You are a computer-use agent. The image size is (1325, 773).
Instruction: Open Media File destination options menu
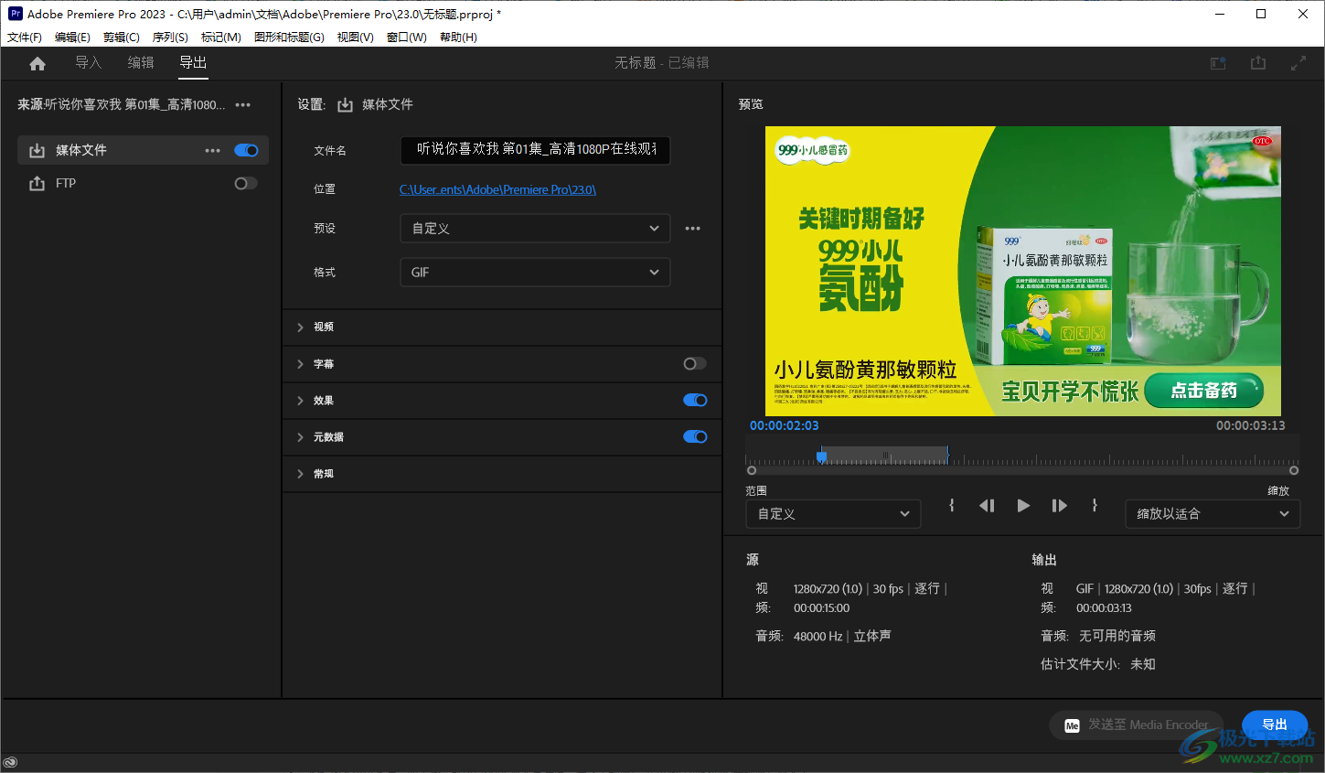pos(212,151)
